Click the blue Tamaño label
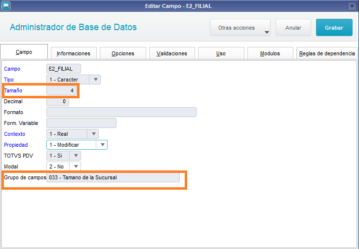The height and width of the screenshot is (249, 359). tap(13, 90)
